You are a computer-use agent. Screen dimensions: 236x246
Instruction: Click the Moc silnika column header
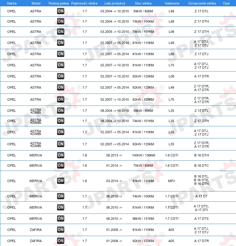pyautogui.click(x=143, y=3)
